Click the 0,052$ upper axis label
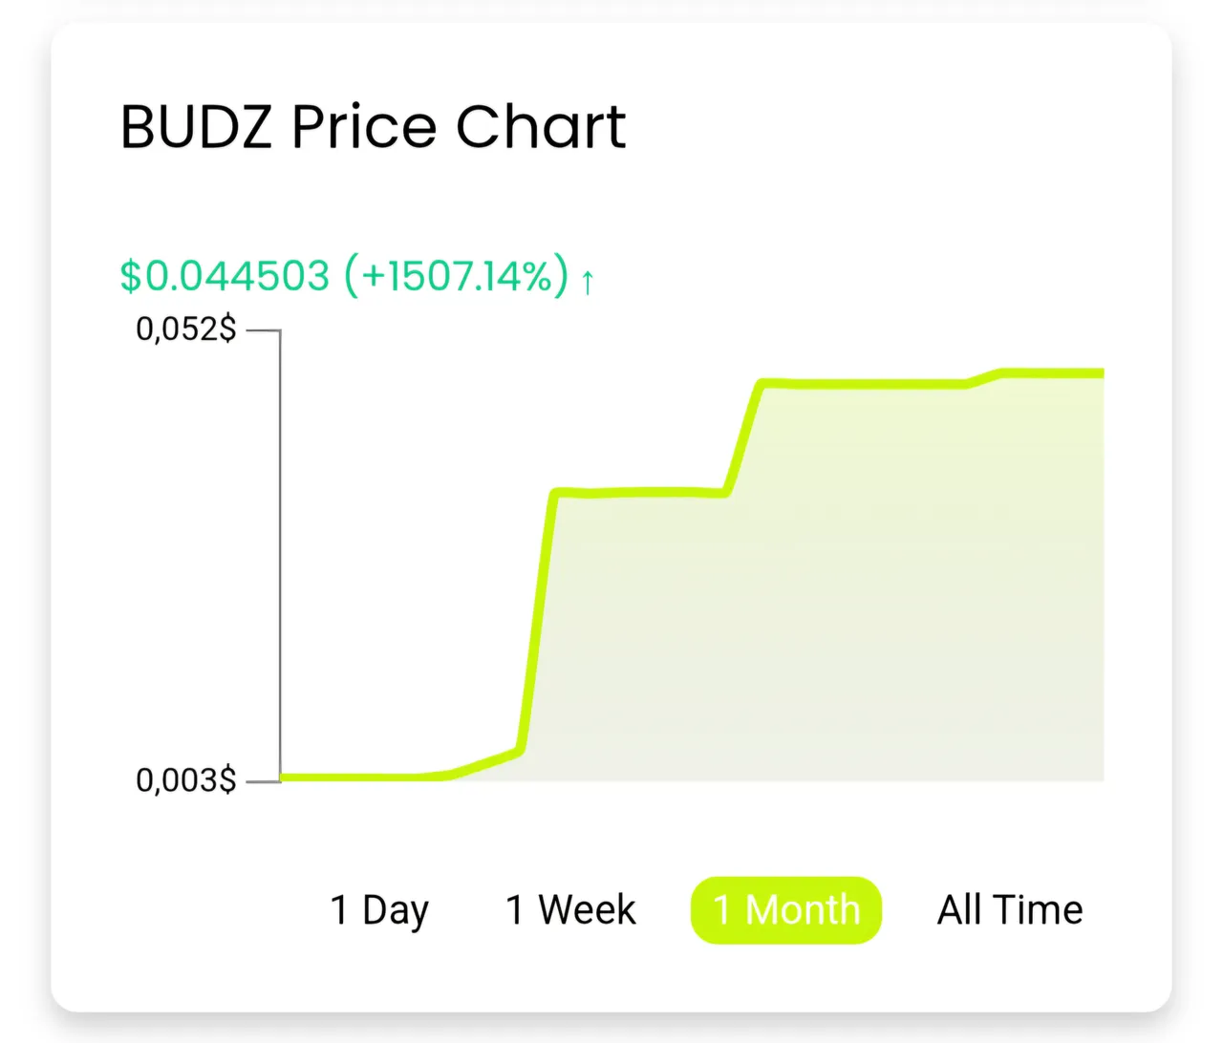1223x1043 pixels. pos(186,330)
